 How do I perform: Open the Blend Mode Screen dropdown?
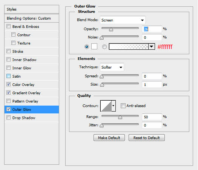click(123, 20)
